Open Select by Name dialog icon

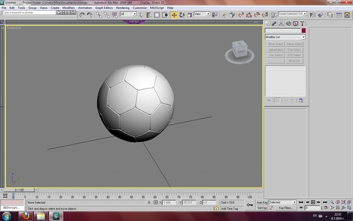[x=149, y=15]
